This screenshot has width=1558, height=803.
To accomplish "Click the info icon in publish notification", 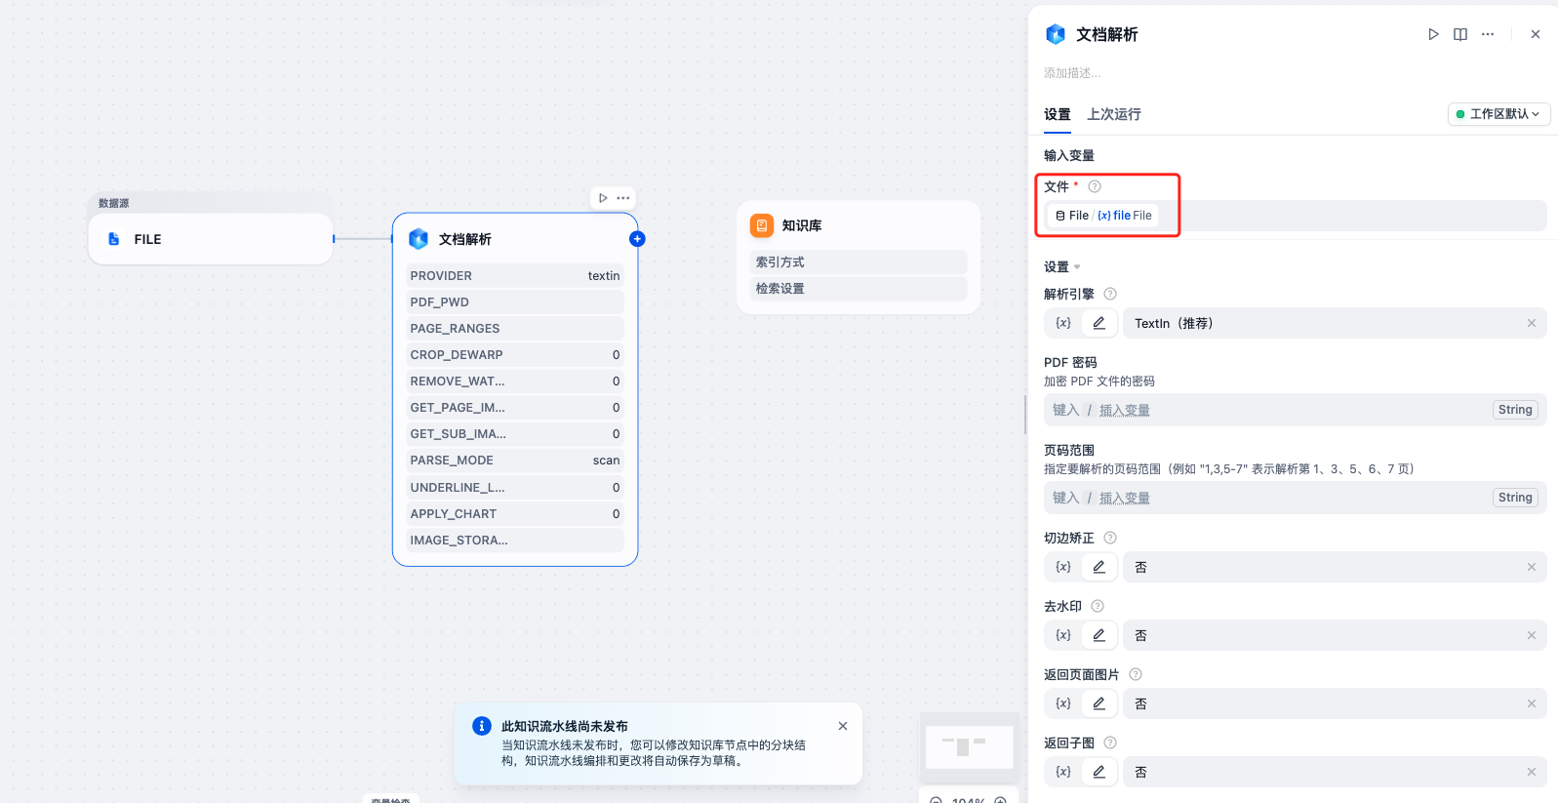I will [482, 726].
